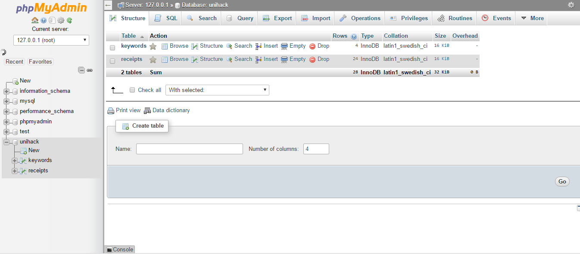580x254 pixels.
Task: Show Recent tables list
Action: (14, 62)
